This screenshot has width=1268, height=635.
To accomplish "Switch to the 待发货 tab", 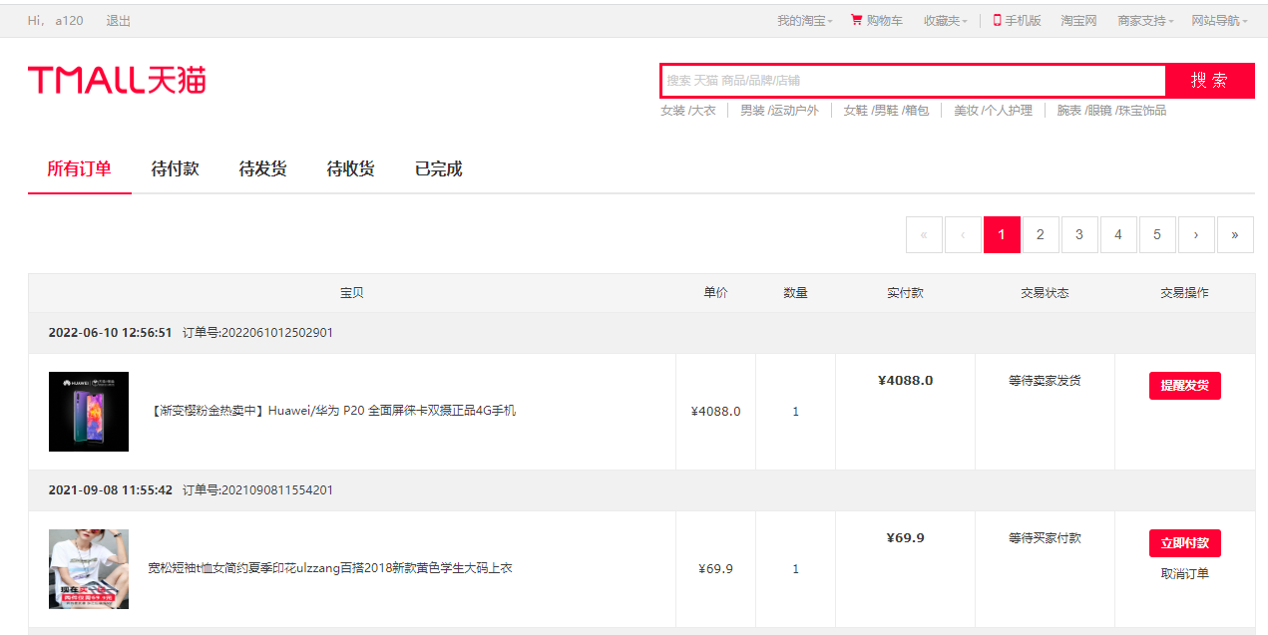I will click(x=263, y=168).
